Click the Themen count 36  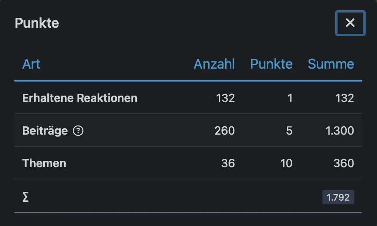click(x=228, y=163)
